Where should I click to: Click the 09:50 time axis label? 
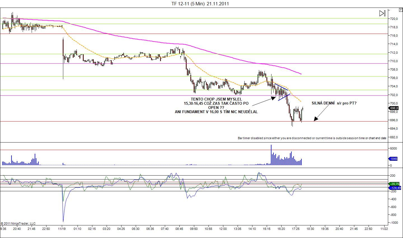[194, 229]
